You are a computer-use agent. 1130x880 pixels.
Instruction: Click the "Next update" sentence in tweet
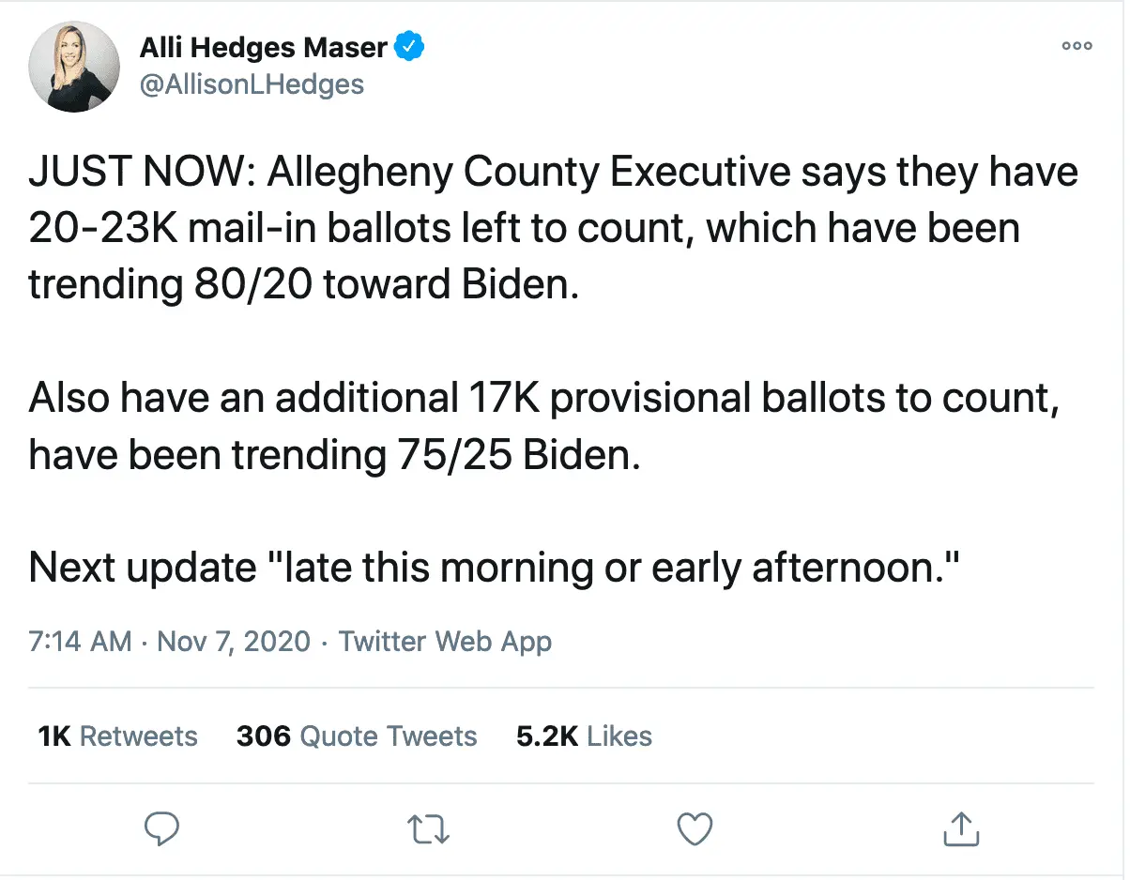[x=494, y=567]
